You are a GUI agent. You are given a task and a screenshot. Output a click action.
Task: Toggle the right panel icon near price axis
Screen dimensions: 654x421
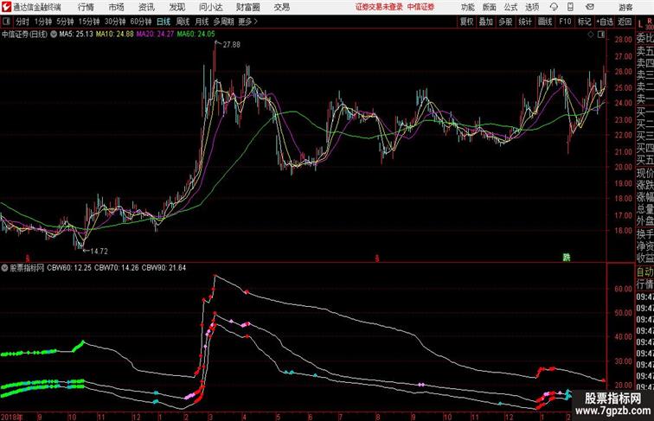tap(601, 35)
